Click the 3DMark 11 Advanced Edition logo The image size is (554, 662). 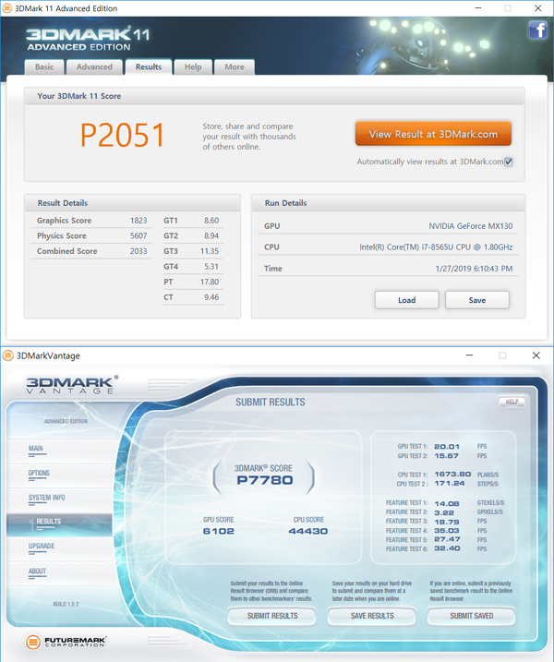coord(88,40)
